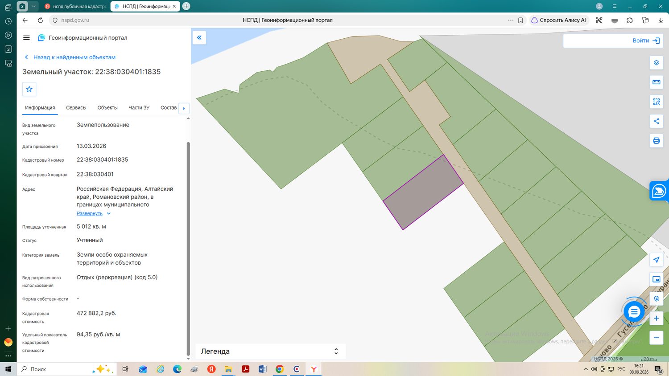Expand the full address with Развернуть
669x376 pixels.
pyautogui.click(x=94, y=213)
